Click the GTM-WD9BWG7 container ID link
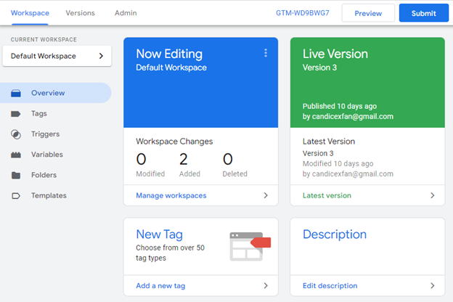This screenshot has width=453, height=302. (x=303, y=13)
